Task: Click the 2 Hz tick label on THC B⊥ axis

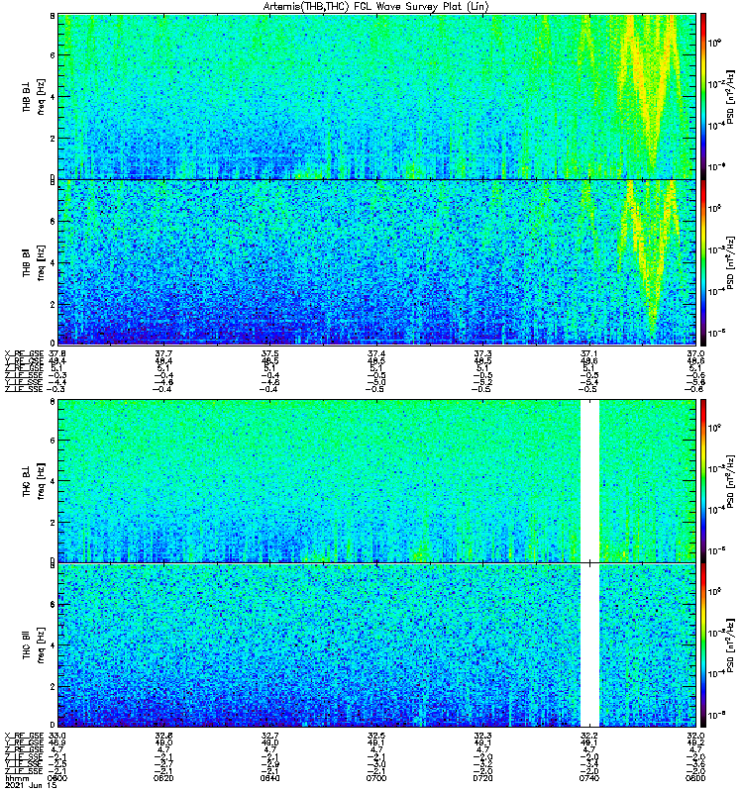Action: coord(53,523)
